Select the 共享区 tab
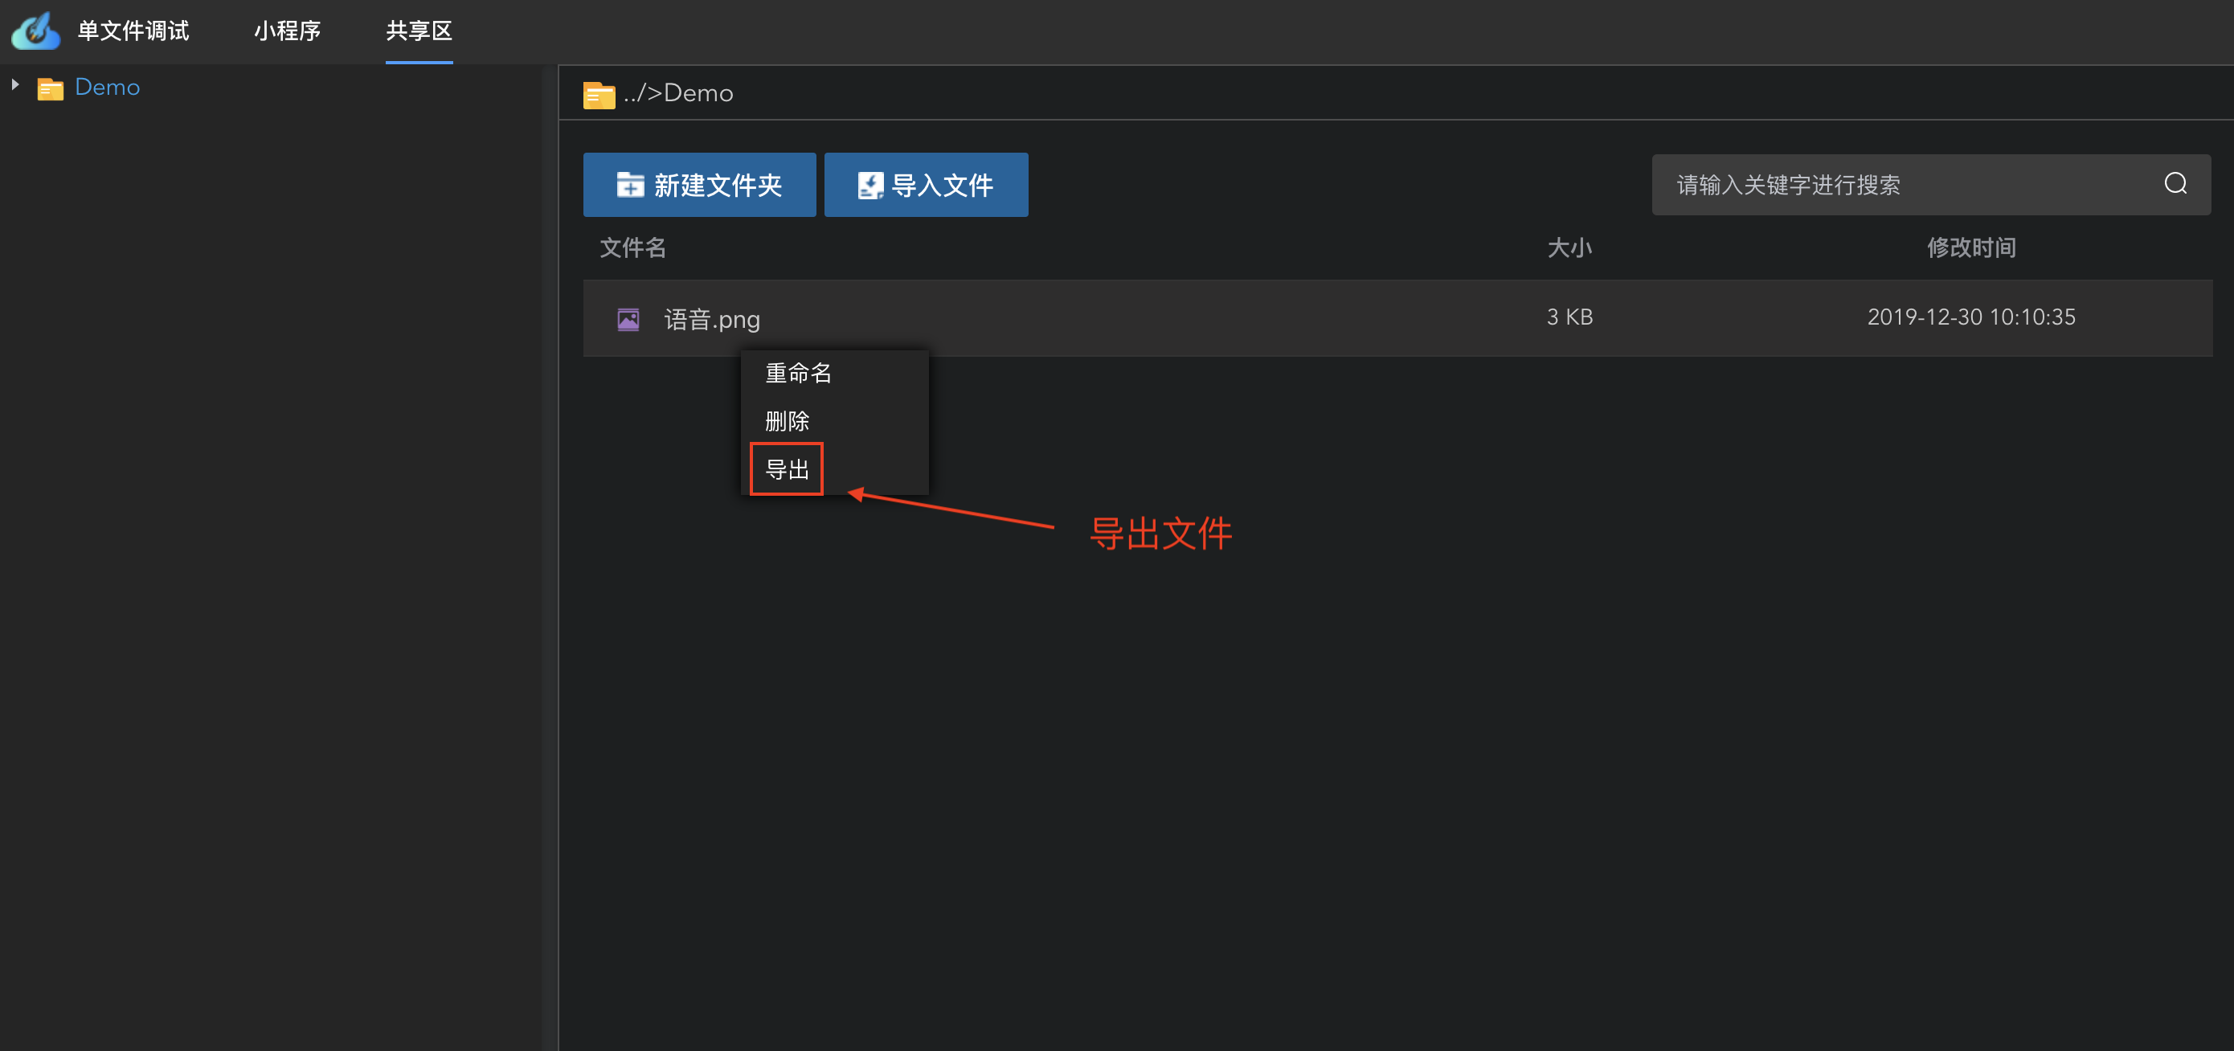This screenshot has width=2234, height=1051. pos(419,31)
